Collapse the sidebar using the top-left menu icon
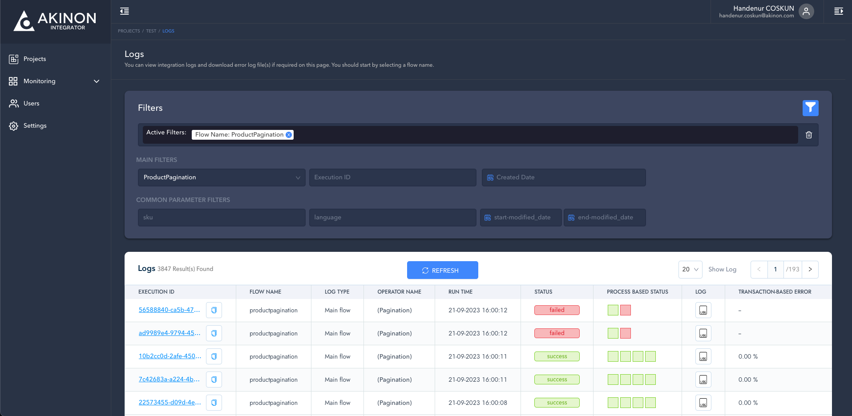 [x=125, y=11]
